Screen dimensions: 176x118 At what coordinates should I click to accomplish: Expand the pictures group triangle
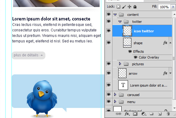(x=120, y=64)
